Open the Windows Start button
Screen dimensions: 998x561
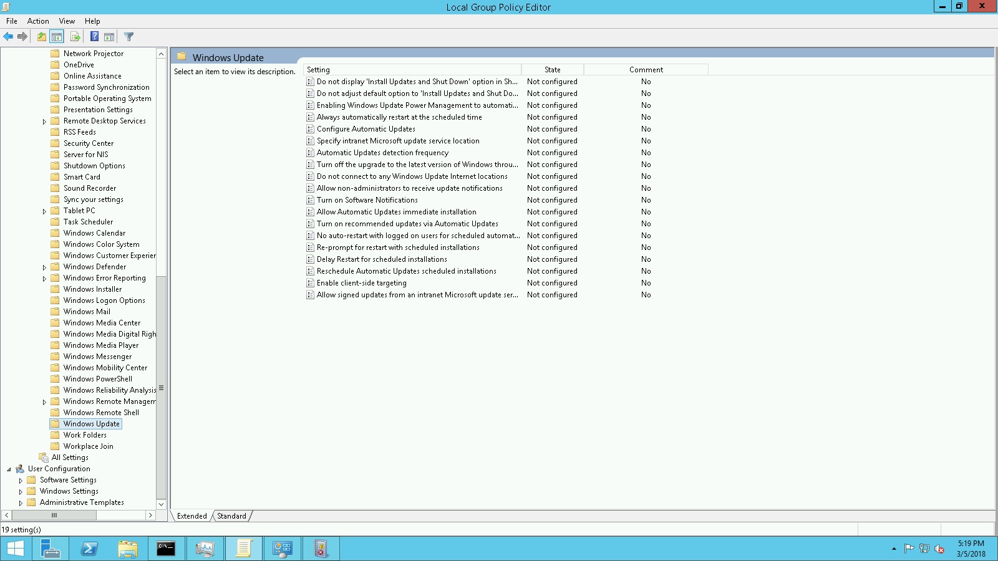click(15, 549)
